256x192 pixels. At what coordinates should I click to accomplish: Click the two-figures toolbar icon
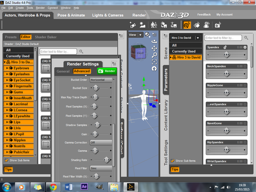(x=154, y=25)
